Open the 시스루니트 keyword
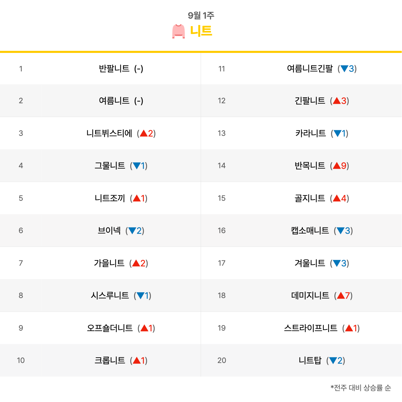The image size is (402, 402). point(110,295)
